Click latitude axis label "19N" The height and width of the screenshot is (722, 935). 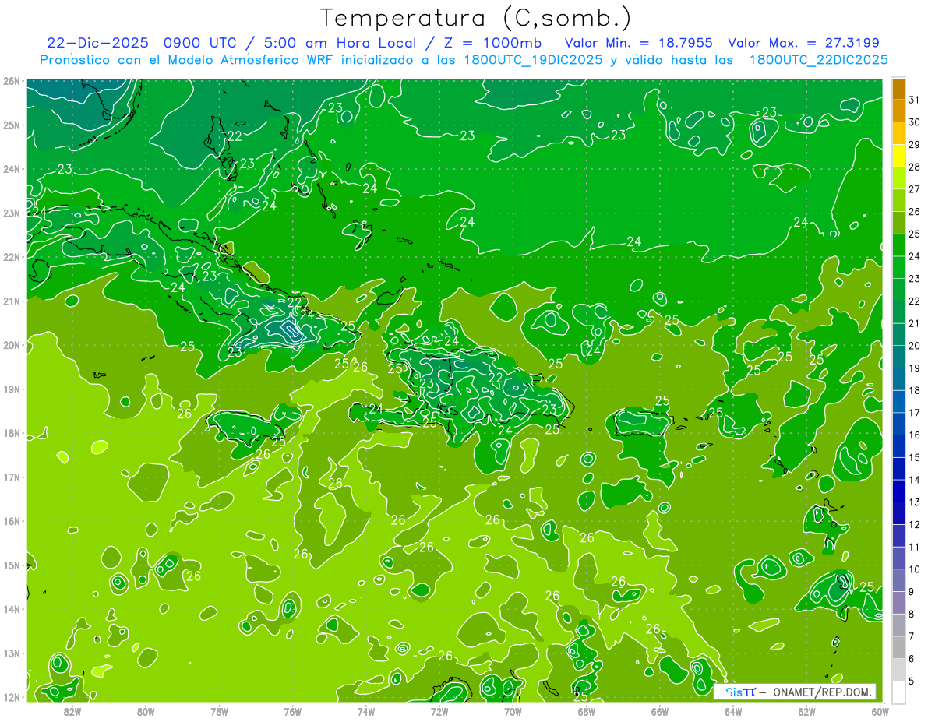coord(11,389)
